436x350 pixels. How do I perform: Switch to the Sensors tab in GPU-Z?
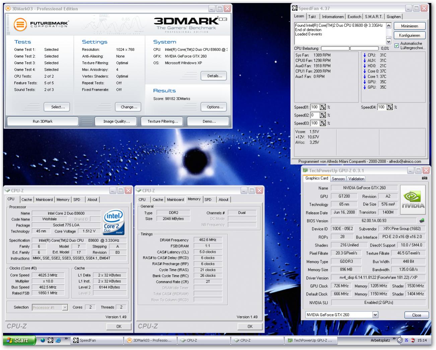coord(338,179)
